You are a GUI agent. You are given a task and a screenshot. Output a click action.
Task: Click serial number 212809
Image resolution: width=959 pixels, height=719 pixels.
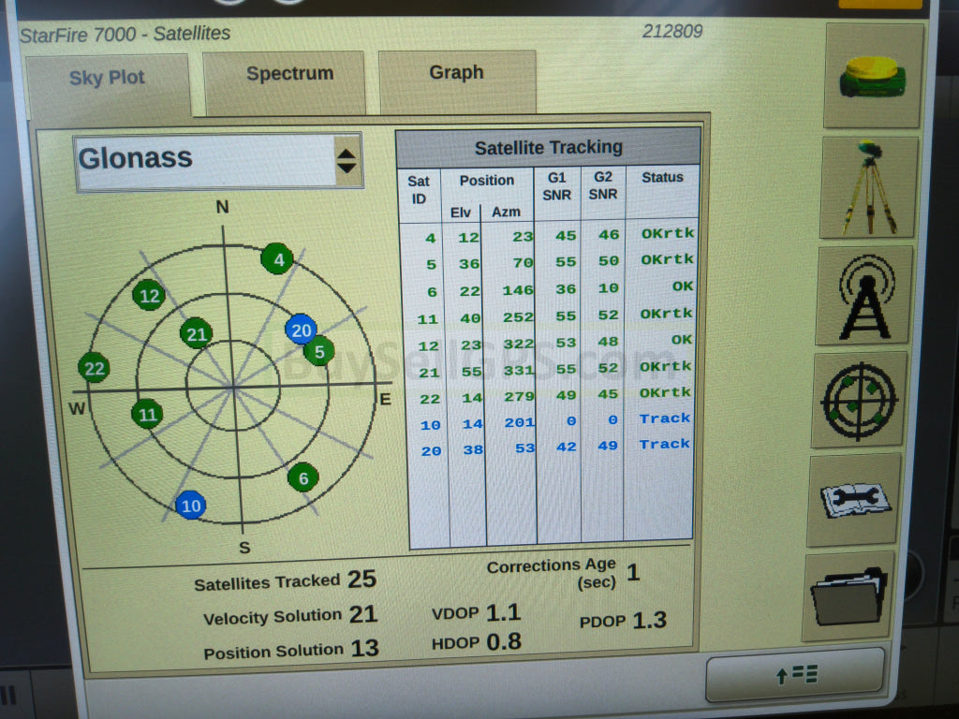click(672, 31)
